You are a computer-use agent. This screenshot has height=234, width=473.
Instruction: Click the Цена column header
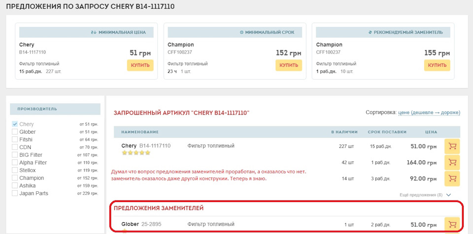point(431,132)
